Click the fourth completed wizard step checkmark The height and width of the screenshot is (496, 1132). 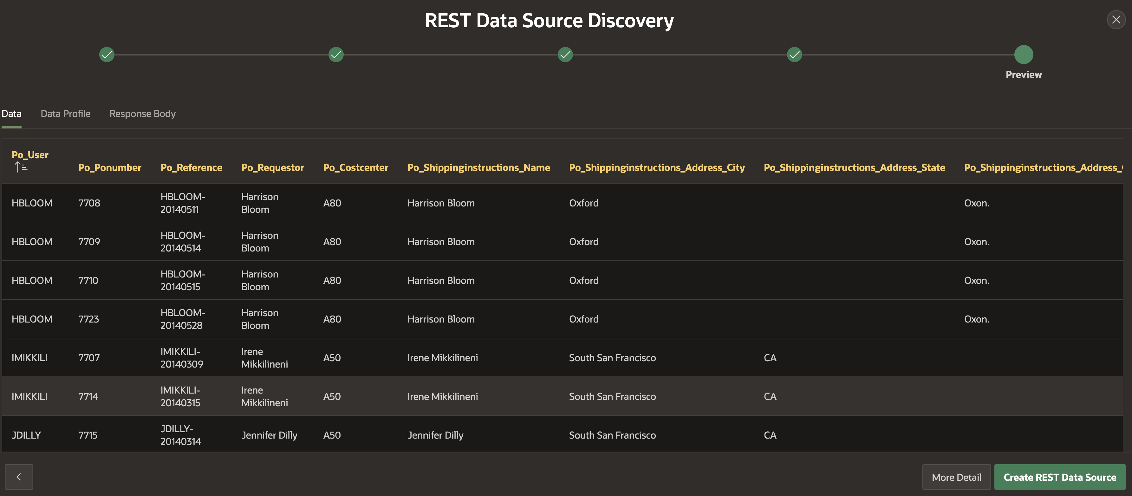tap(794, 55)
